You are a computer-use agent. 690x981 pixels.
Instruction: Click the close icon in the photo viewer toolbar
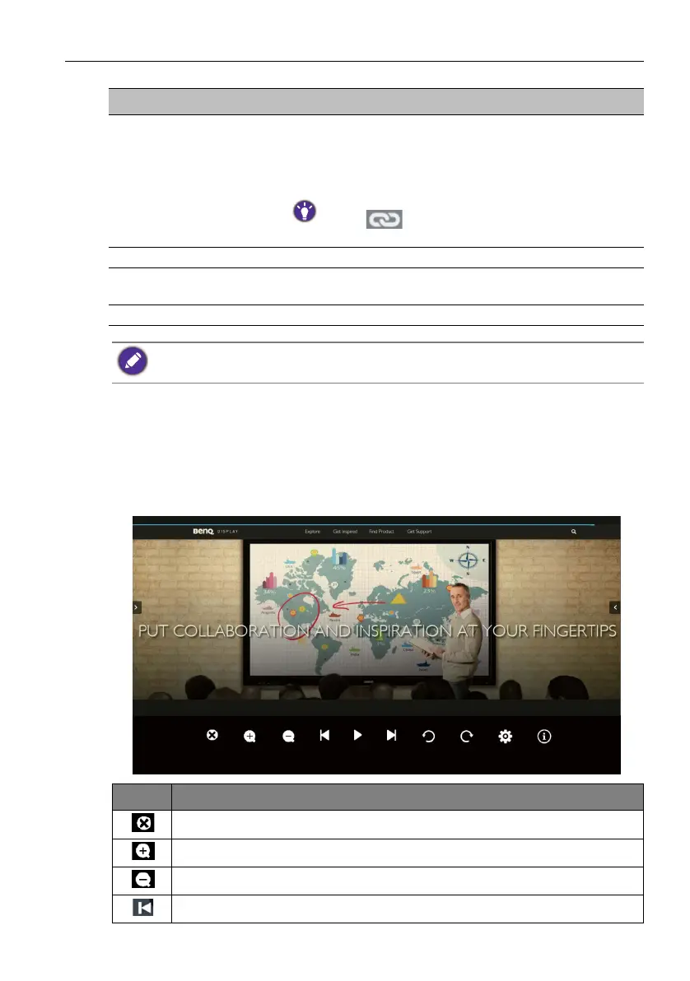[x=212, y=735]
